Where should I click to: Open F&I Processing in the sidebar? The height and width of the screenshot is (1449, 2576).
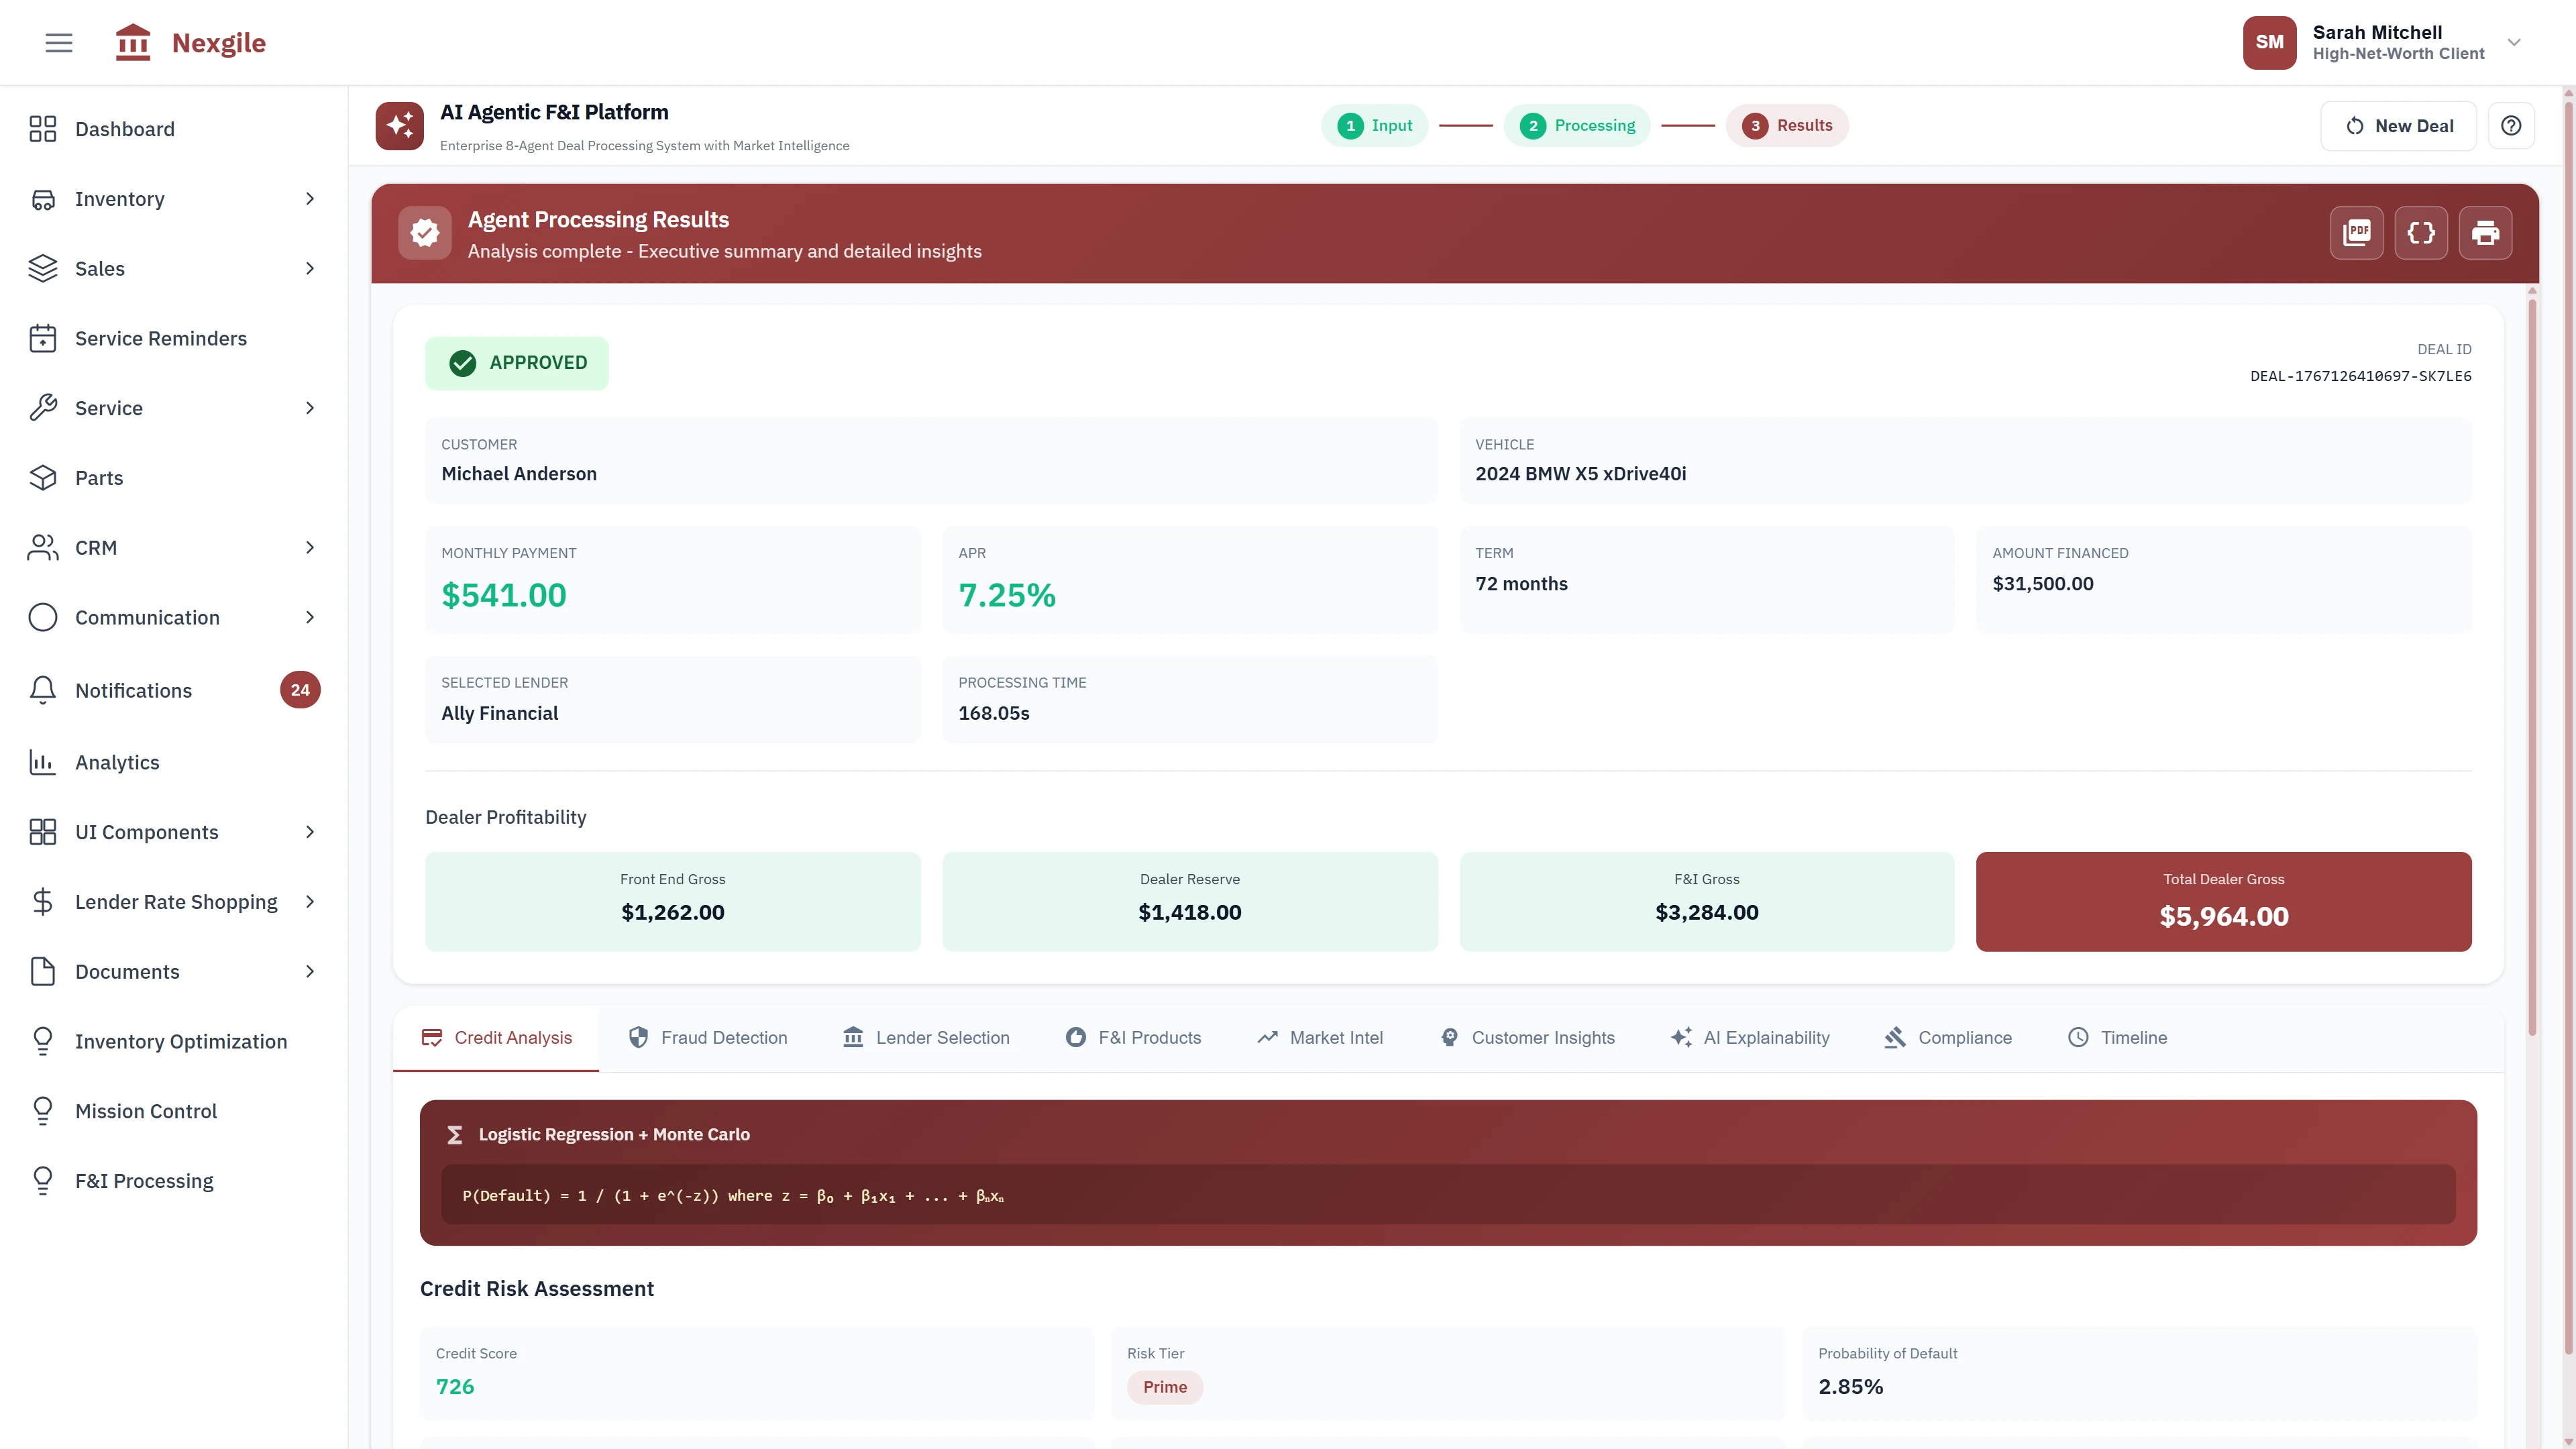tap(144, 1180)
